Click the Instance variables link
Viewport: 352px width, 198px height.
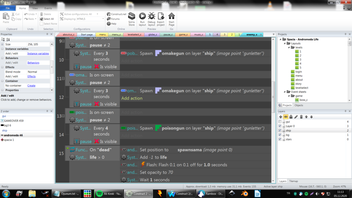pos(38,54)
